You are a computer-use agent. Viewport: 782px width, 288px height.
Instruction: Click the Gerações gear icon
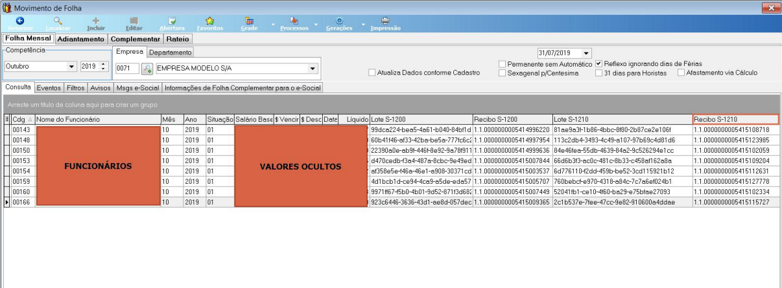[x=339, y=21]
